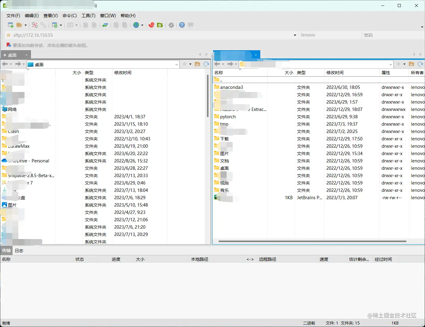Image resolution: width=425 pixels, height=327 pixels.
Task: Expand the remote path combo box
Action: coord(391,65)
